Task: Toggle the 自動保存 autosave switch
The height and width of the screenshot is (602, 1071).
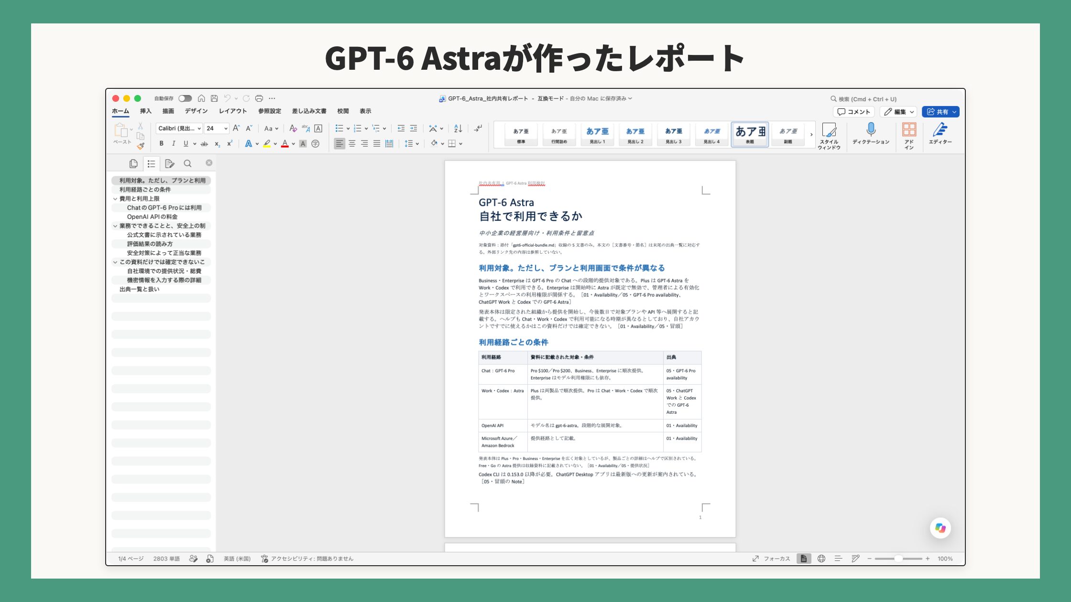Action: [185, 98]
